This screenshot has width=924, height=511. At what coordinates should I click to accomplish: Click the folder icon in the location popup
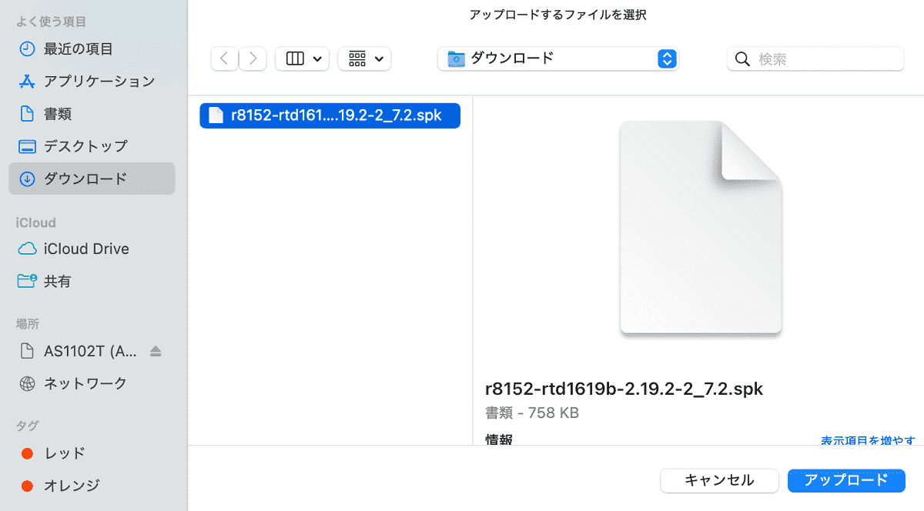(456, 58)
